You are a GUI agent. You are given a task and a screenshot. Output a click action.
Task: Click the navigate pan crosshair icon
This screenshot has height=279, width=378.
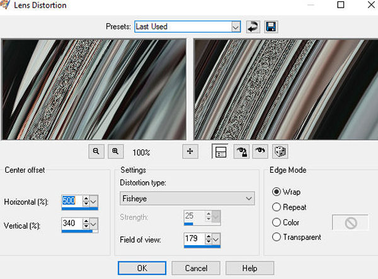190,151
